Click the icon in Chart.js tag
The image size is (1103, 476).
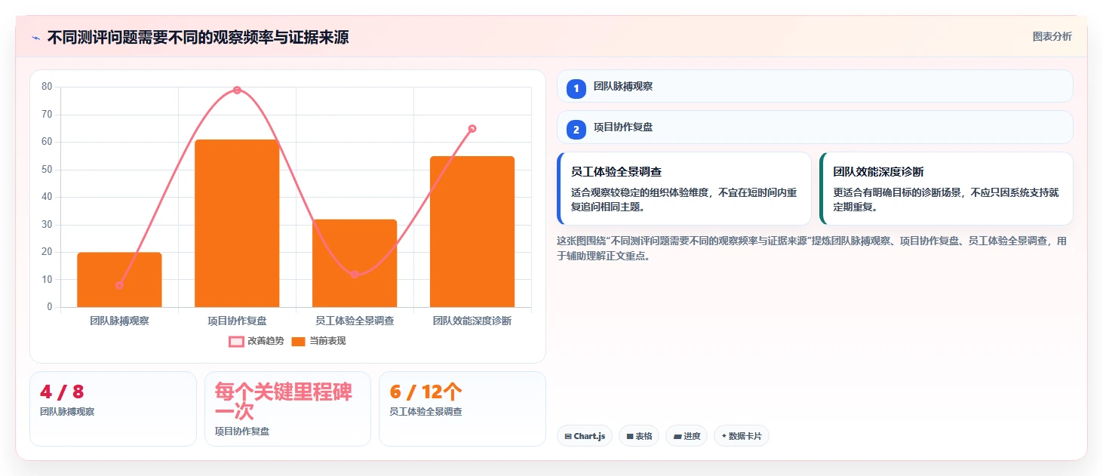[568, 436]
